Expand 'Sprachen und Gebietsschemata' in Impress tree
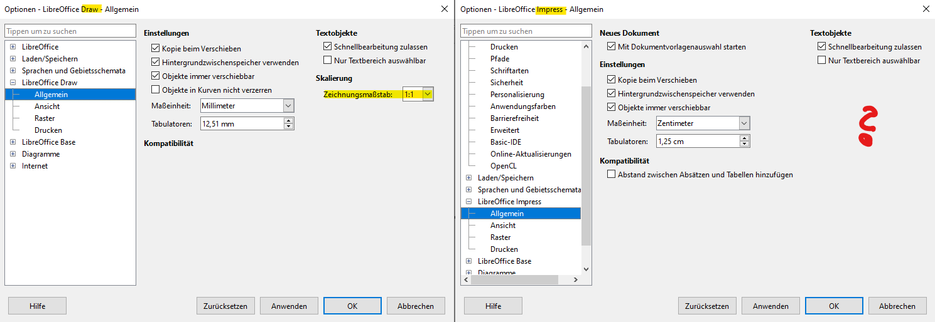 tap(468, 190)
